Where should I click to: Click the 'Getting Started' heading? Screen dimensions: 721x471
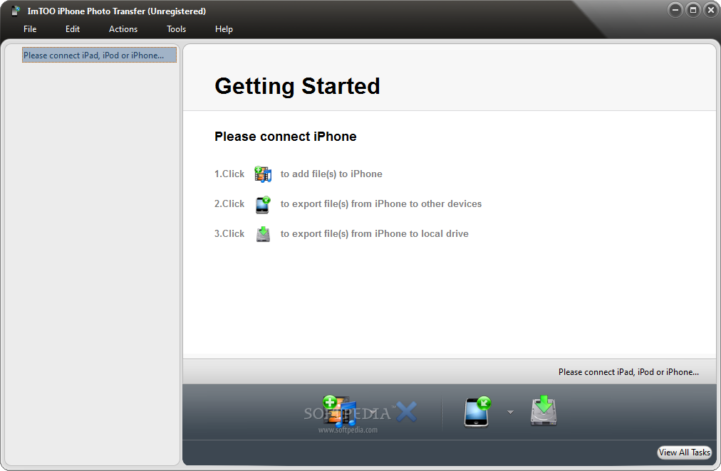point(298,86)
